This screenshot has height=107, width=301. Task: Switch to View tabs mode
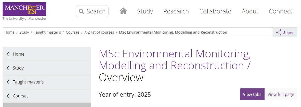pos(252,94)
